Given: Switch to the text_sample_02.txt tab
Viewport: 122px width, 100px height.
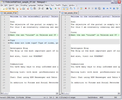Looking at the screenshot, I should (70, 13).
